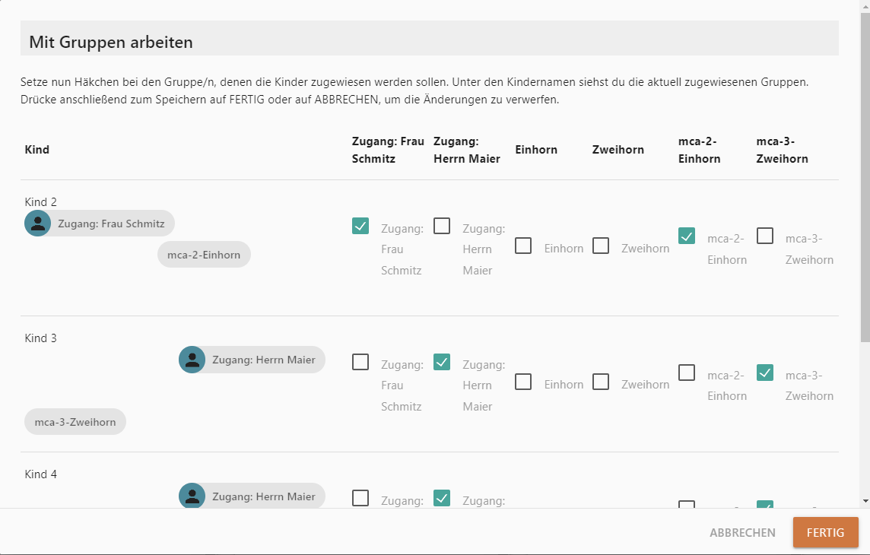Screen dimensions: 870x555
Task: Click the vertical scrollbar thumb
Action: click(x=865, y=177)
